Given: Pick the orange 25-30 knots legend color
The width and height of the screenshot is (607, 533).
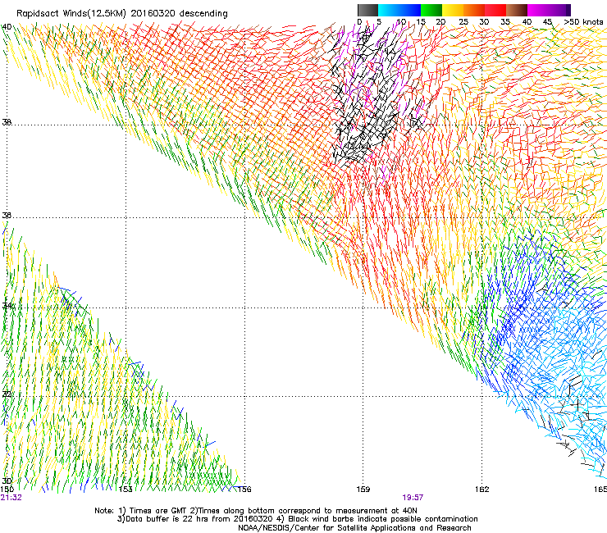Looking at the screenshot, I should [474, 10].
